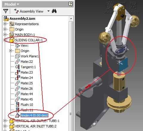Image resolution: width=143 pixels, height=131 pixels.
Task: Click the Assembly View tree icon
Action: click(x=16, y=11)
